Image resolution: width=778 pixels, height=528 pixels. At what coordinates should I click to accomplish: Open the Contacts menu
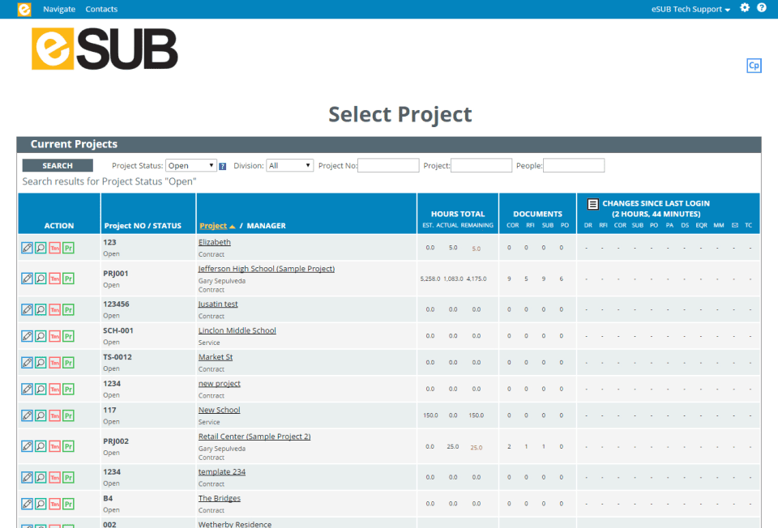click(101, 9)
